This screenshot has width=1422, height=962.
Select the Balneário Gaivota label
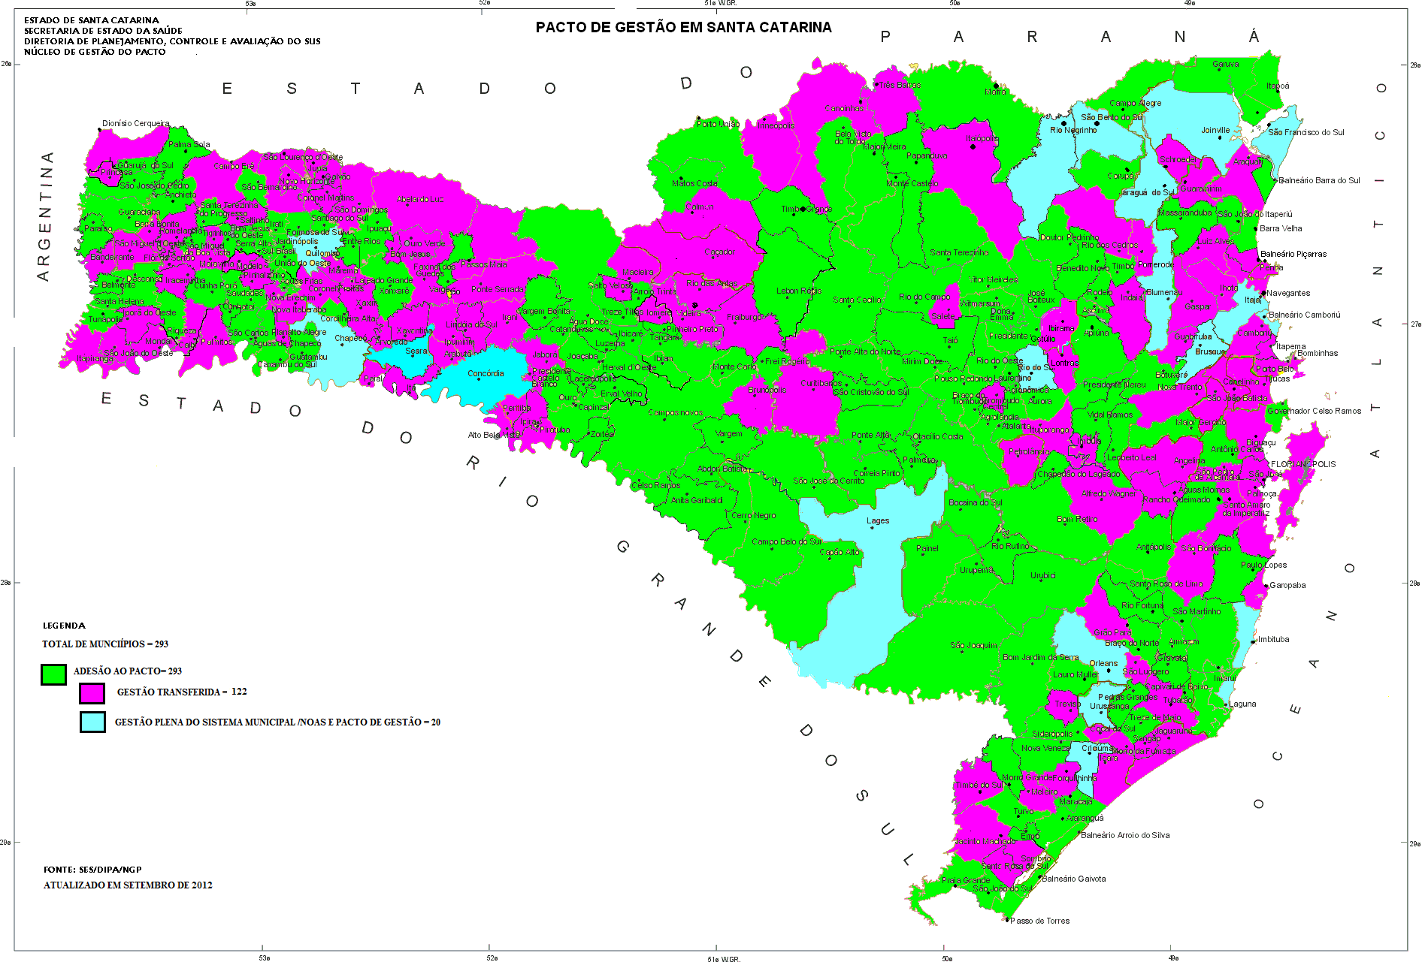coord(1073,879)
